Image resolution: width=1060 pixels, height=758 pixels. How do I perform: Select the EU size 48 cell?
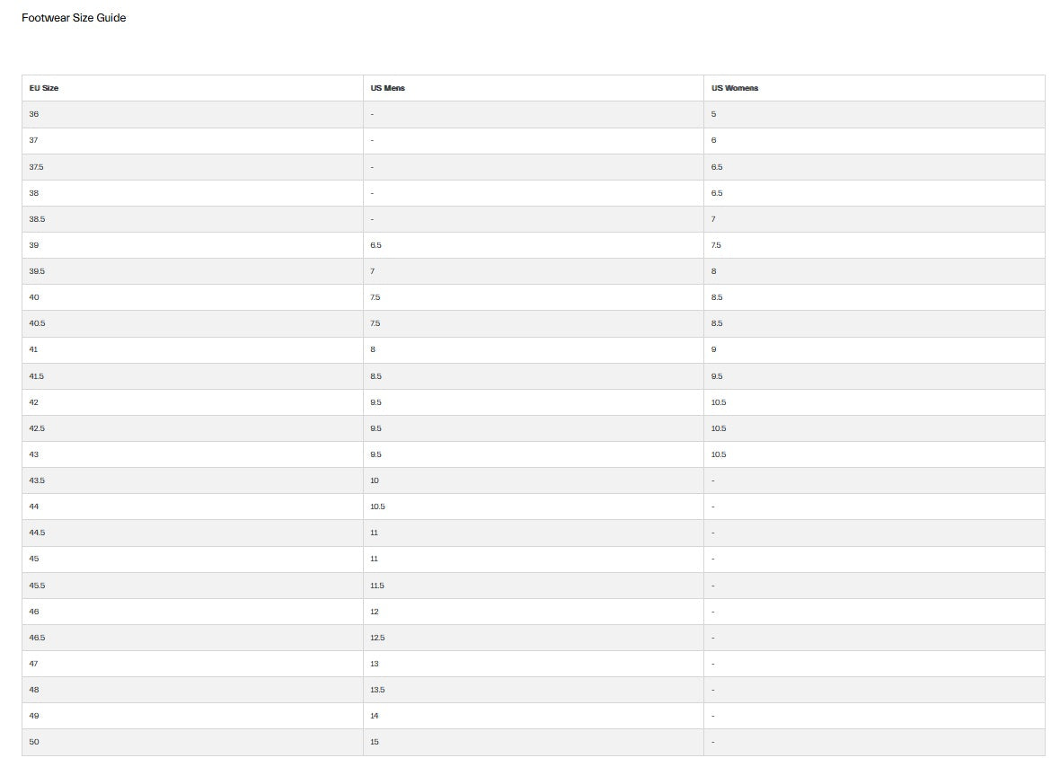point(192,690)
